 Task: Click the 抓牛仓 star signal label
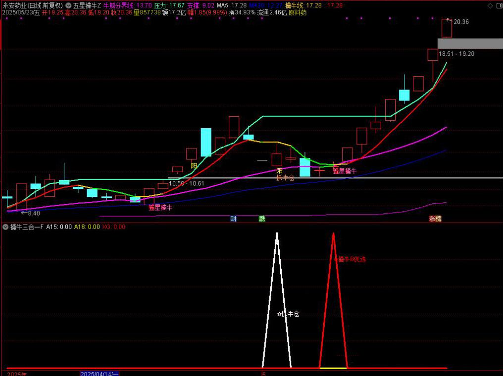click(288, 314)
